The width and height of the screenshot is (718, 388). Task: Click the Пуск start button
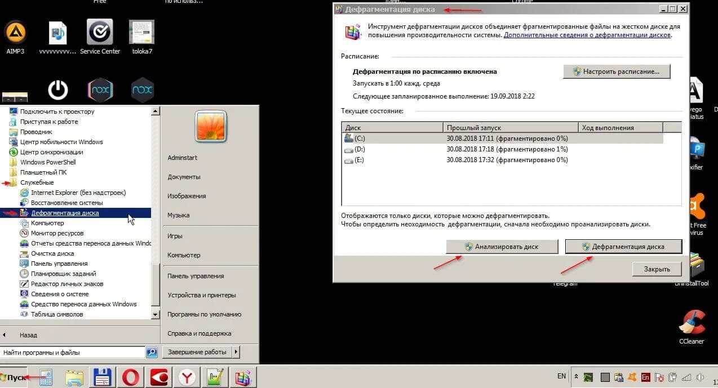pos(14,377)
